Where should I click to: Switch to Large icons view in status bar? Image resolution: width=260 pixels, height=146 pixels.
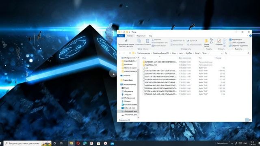[250, 120]
